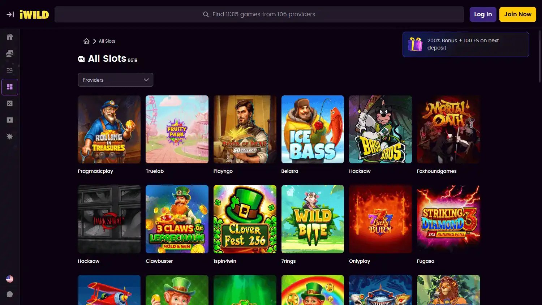Select the highlighted slots grid sidebar icon
This screenshot has width=542, height=305.
click(x=10, y=87)
